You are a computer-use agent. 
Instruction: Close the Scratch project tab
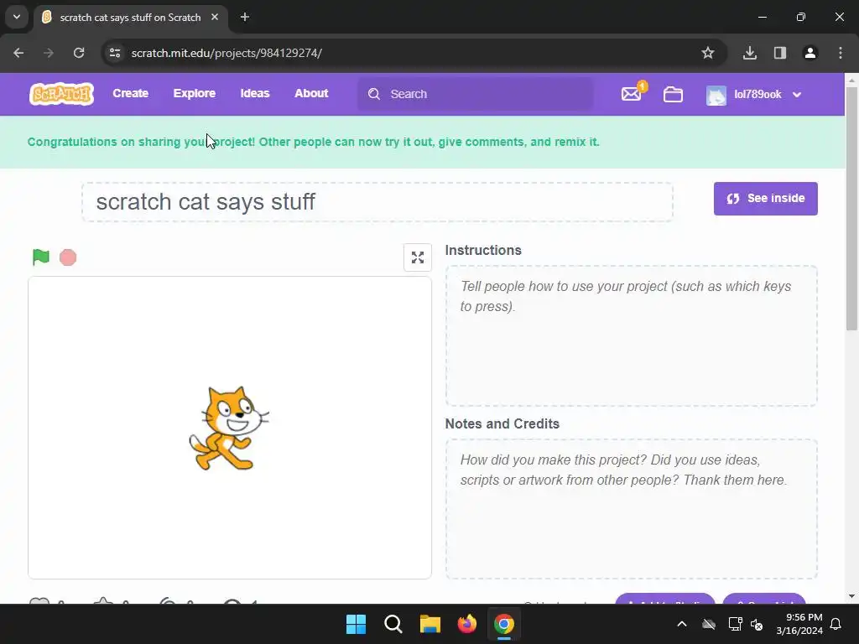click(x=215, y=17)
